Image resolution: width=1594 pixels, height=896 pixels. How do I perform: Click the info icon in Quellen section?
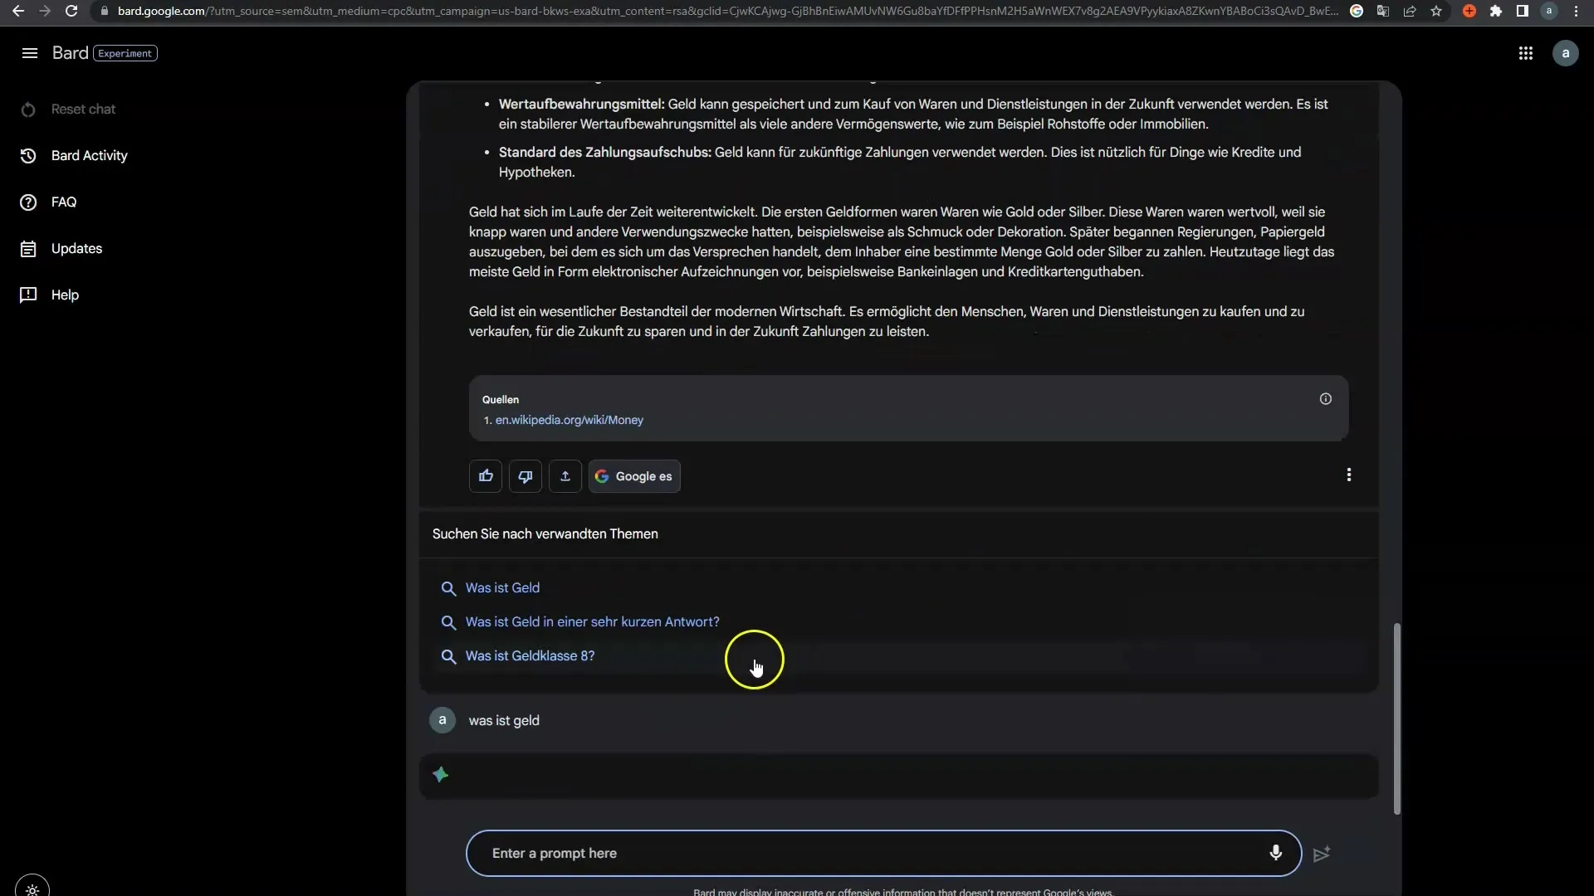pos(1326,399)
